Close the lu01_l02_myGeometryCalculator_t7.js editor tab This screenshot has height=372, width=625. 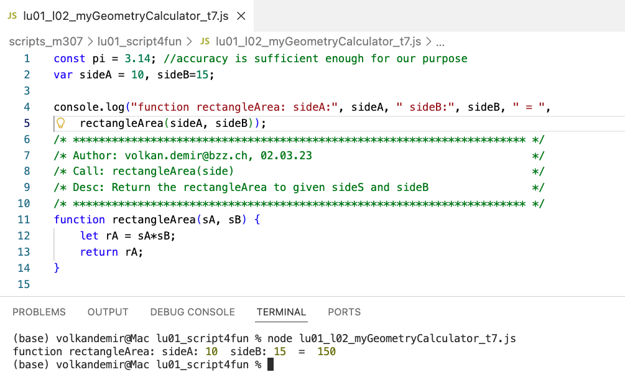tap(241, 17)
